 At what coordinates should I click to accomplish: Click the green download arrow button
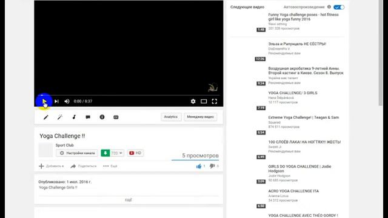click(105, 153)
